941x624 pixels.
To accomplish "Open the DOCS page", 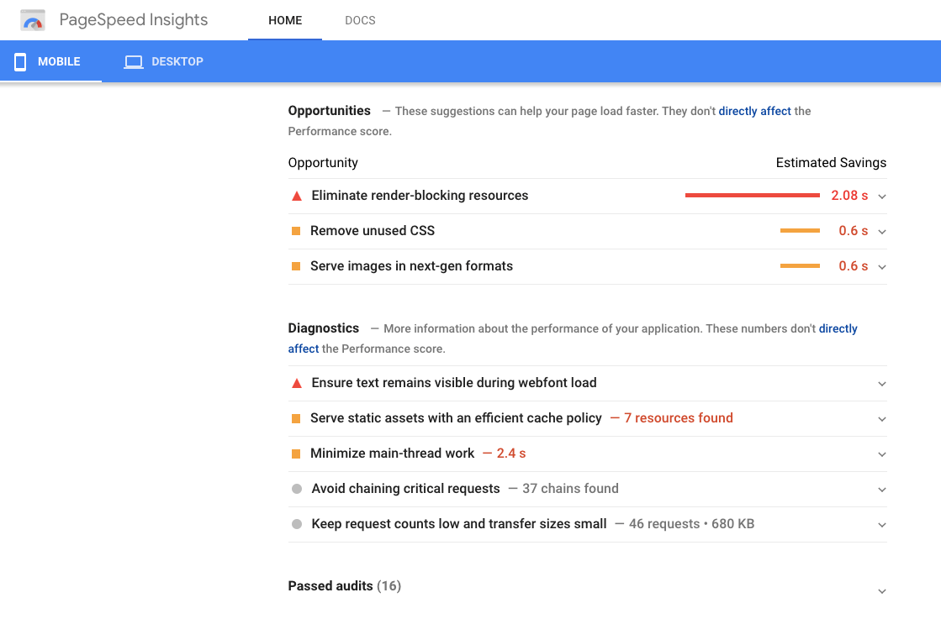I will (360, 20).
